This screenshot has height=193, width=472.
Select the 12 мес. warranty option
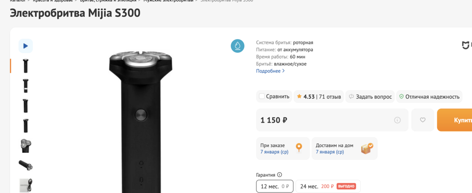[x=275, y=187]
